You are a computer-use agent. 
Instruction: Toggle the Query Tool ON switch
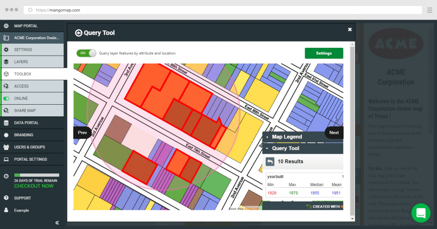click(x=86, y=53)
